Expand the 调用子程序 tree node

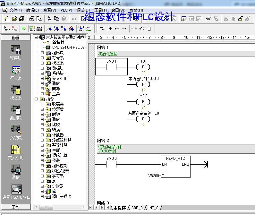[42, 197]
